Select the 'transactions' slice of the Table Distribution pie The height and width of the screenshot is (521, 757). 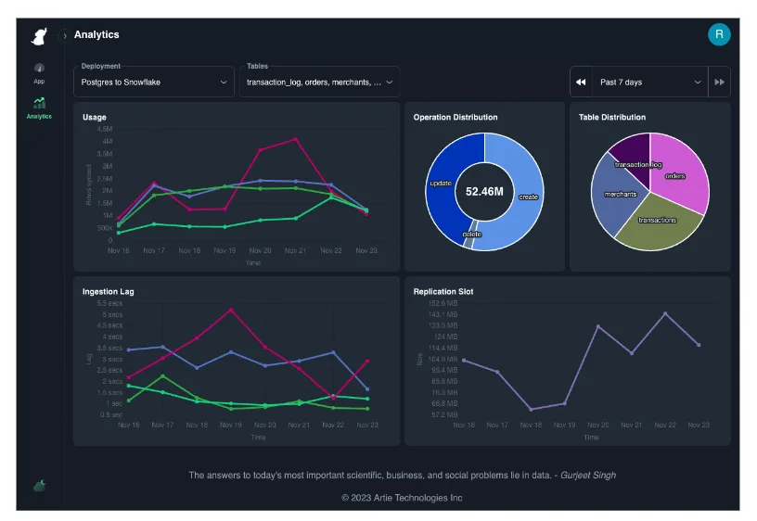coord(659,222)
